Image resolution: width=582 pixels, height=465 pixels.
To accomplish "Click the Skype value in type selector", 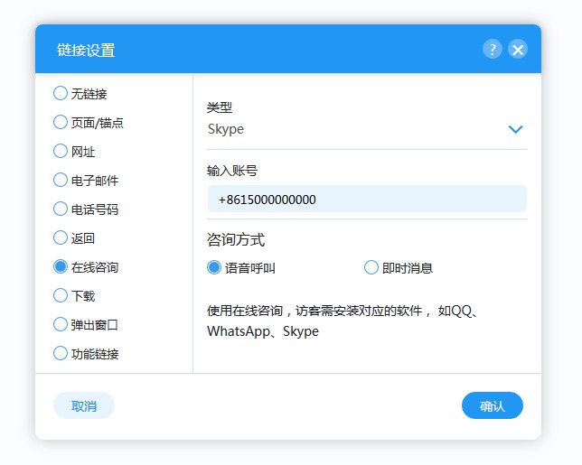I will [x=226, y=129].
